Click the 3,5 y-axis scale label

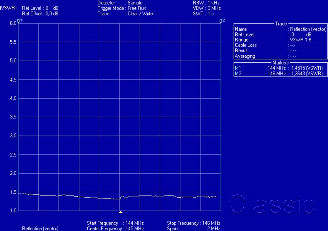pyautogui.click(x=13, y=117)
